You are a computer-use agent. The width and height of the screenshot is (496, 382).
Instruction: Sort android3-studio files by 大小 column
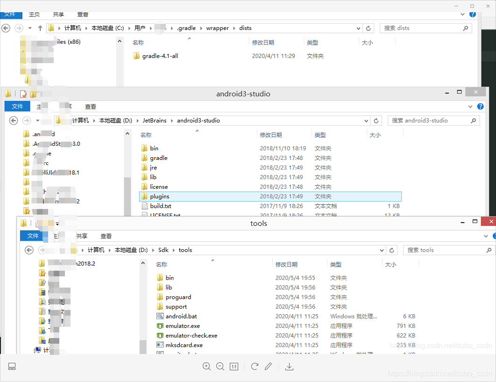pos(375,135)
